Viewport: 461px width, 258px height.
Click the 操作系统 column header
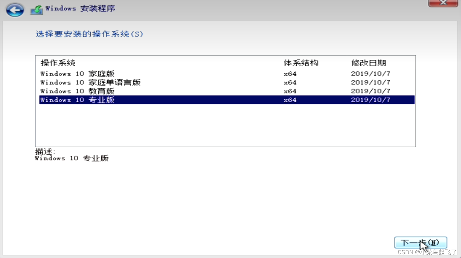point(58,63)
